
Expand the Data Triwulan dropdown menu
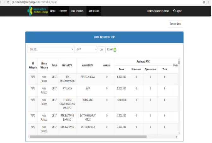pyautogui.click(x=78, y=11)
